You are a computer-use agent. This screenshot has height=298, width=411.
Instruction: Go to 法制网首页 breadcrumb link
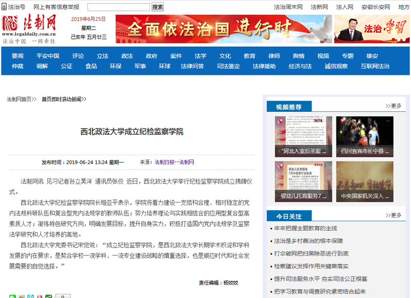tap(21, 99)
